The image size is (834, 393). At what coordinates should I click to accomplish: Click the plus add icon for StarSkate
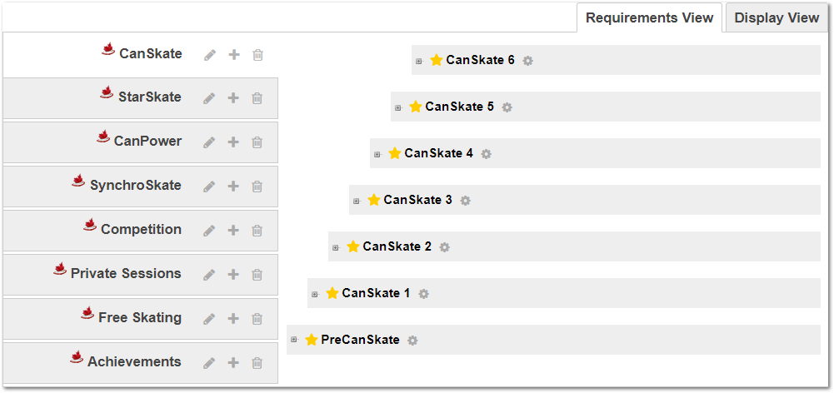(x=233, y=98)
